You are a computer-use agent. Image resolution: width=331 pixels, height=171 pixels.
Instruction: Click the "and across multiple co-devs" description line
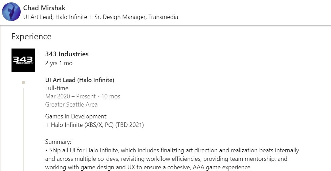[166, 158]
